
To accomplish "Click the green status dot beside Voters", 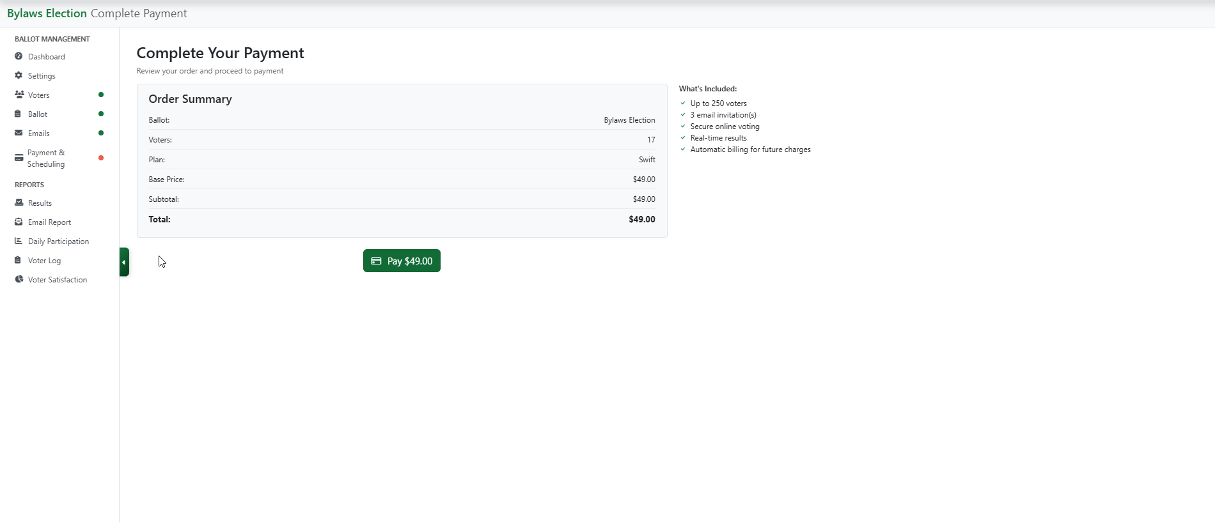I will point(101,95).
